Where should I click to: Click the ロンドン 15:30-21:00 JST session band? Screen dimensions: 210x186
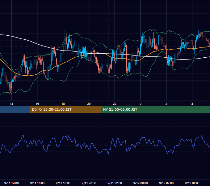pos(65,109)
